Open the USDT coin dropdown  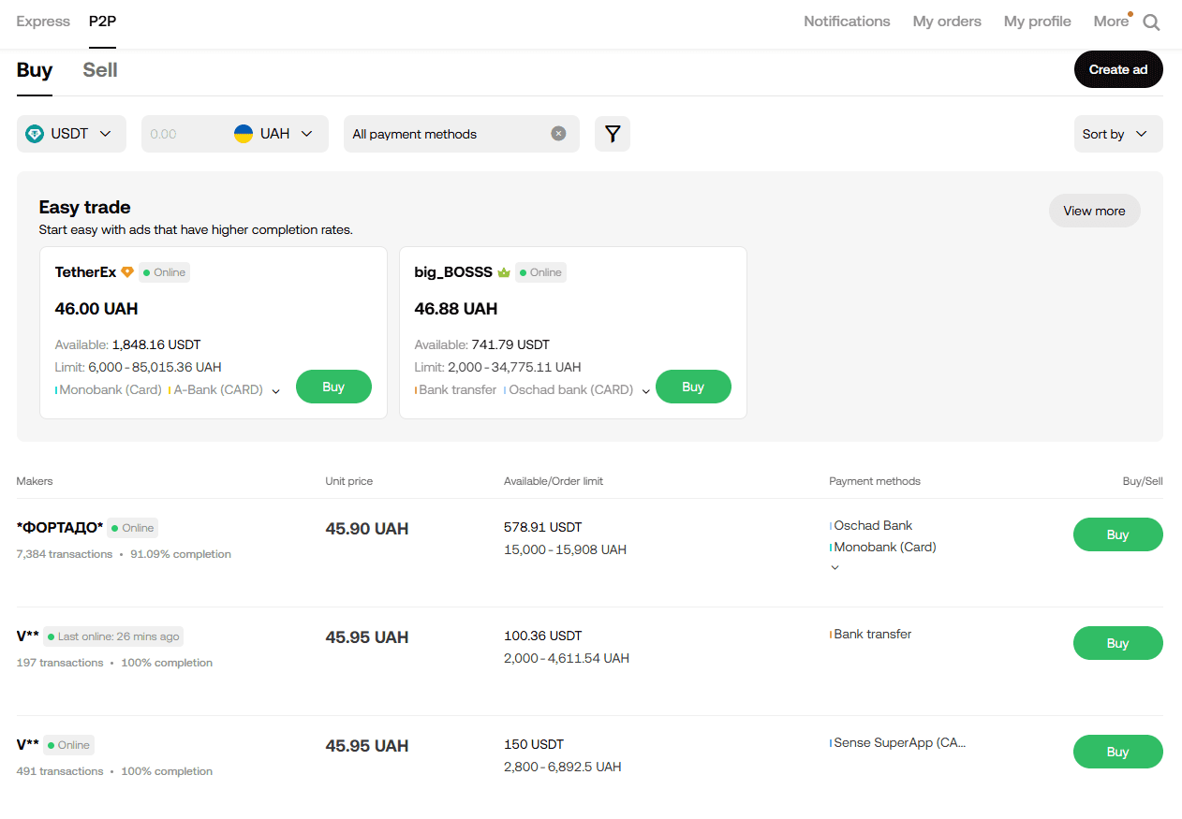[71, 134]
